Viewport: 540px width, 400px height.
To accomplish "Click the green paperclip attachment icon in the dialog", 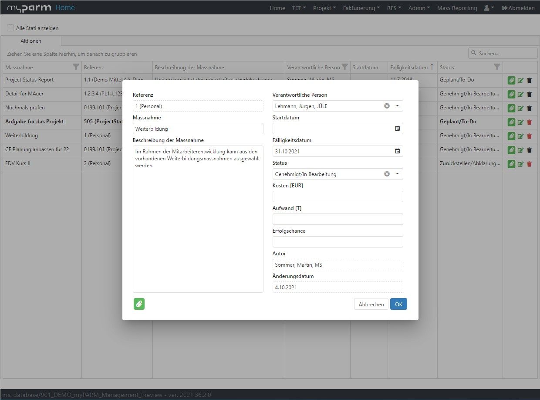I will [x=139, y=304].
